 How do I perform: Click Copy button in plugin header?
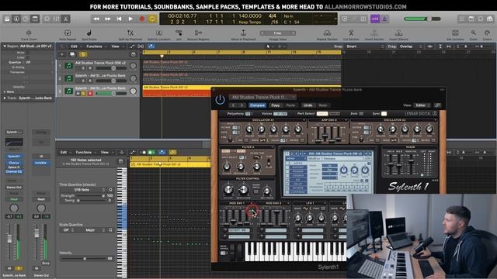(275, 105)
